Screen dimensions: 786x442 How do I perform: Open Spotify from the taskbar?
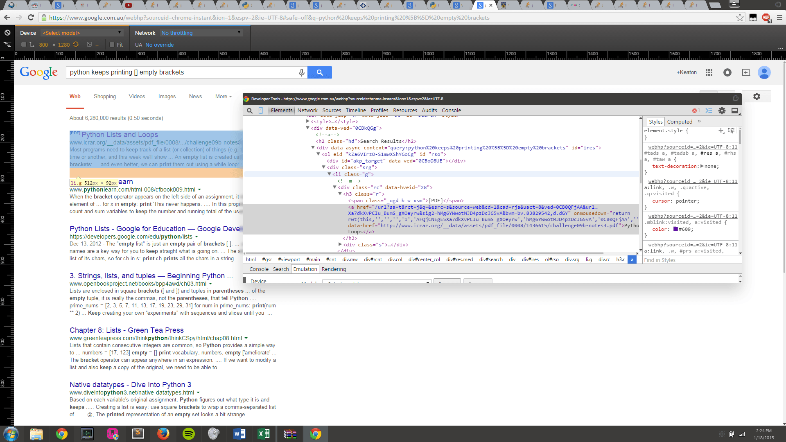(x=189, y=434)
